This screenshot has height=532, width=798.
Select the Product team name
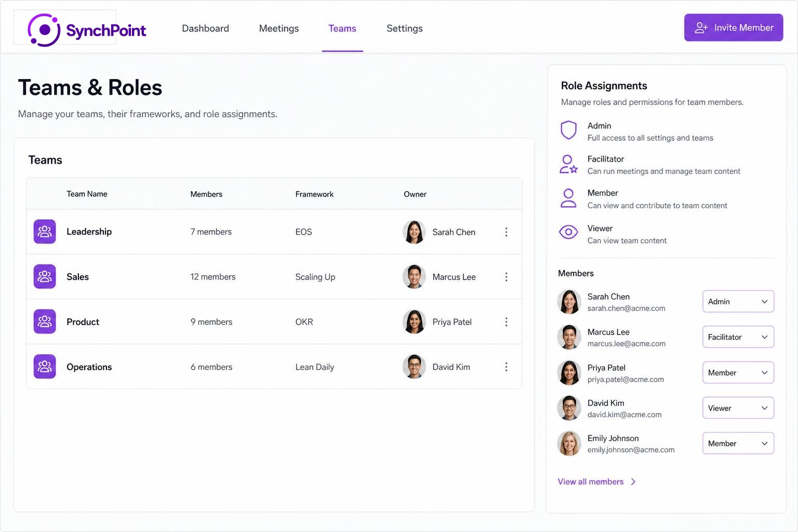[83, 322]
